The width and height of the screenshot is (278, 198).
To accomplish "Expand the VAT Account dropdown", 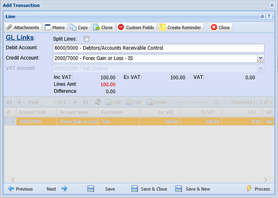I will point(260,68).
